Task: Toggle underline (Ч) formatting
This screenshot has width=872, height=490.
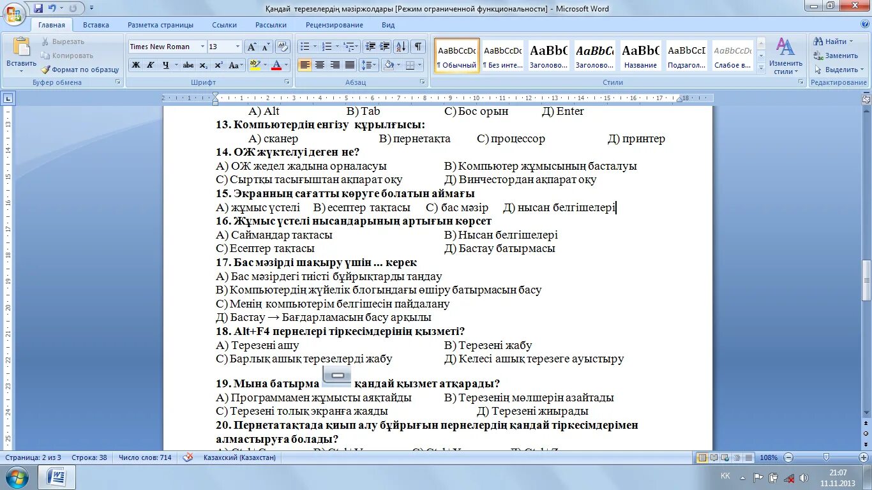Action: coord(166,65)
